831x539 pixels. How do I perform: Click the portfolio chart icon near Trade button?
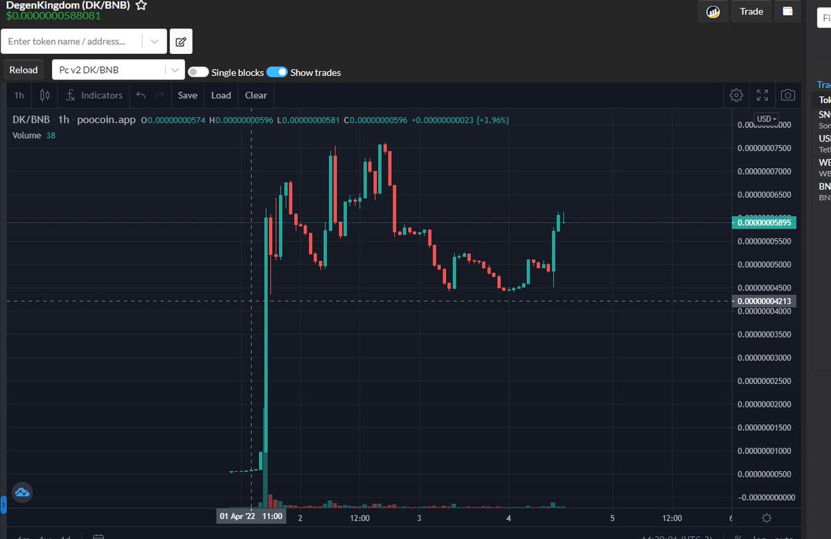(x=713, y=12)
